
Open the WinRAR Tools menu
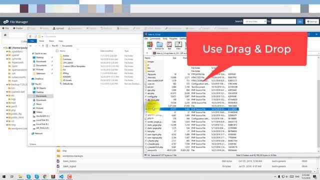pyautogui.click(x=165, y=38)
